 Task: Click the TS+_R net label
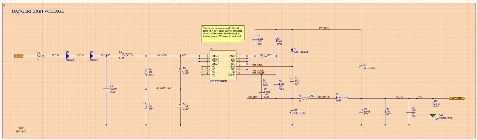click(x=55, y=55)
